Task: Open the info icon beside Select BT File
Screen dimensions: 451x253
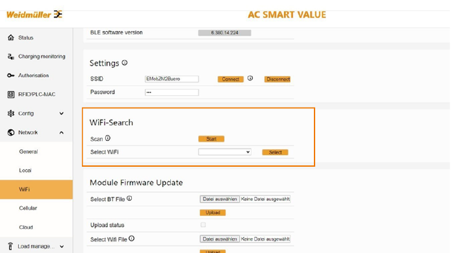Action: click(129, 198)
